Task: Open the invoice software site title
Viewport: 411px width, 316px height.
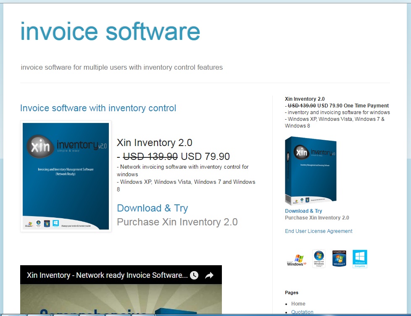Action: [x=110, y=31]
